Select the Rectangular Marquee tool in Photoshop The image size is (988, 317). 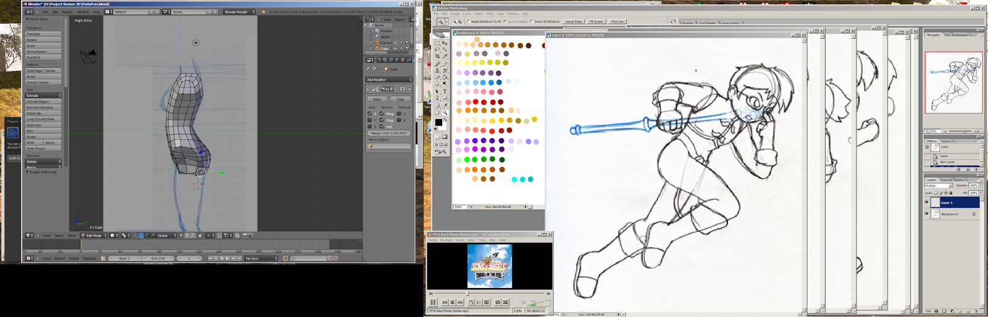pos(437,43)
